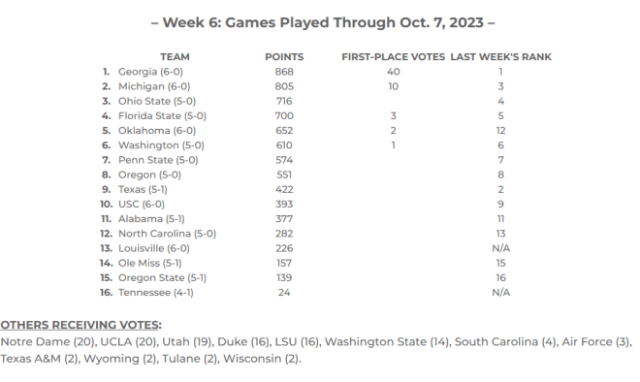Click the OTHERS RECEIVING VOTES underlined heading
The height and width of the screenshot is (382, 640).
tap(80, 325)
